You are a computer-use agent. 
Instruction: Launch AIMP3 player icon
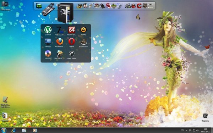[x=83, y=30]
